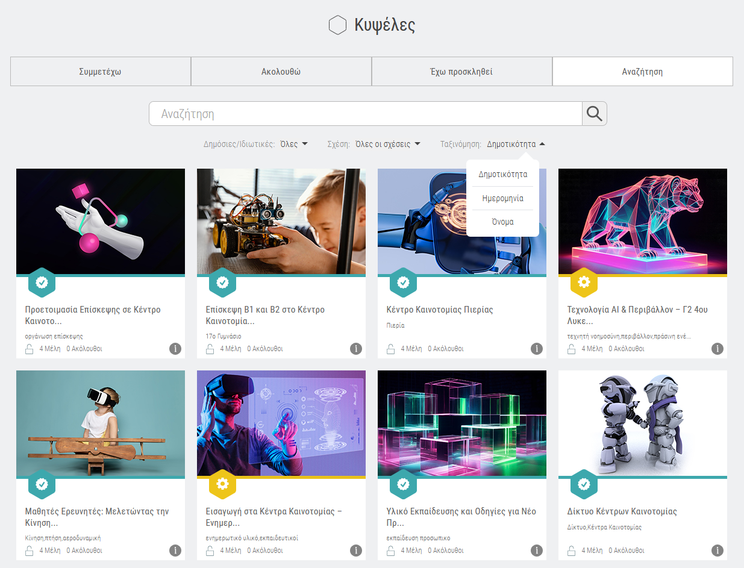Switch to the Συμμετέχω tab
This screenshot has width=744, height=568.
click(101, 72)
